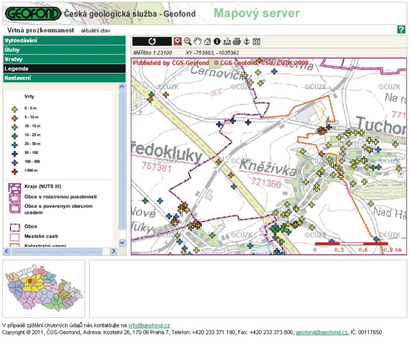Click the 10 - 15 m legend symbol
This screenshot has width=410, height=345.
pos(15,127)
